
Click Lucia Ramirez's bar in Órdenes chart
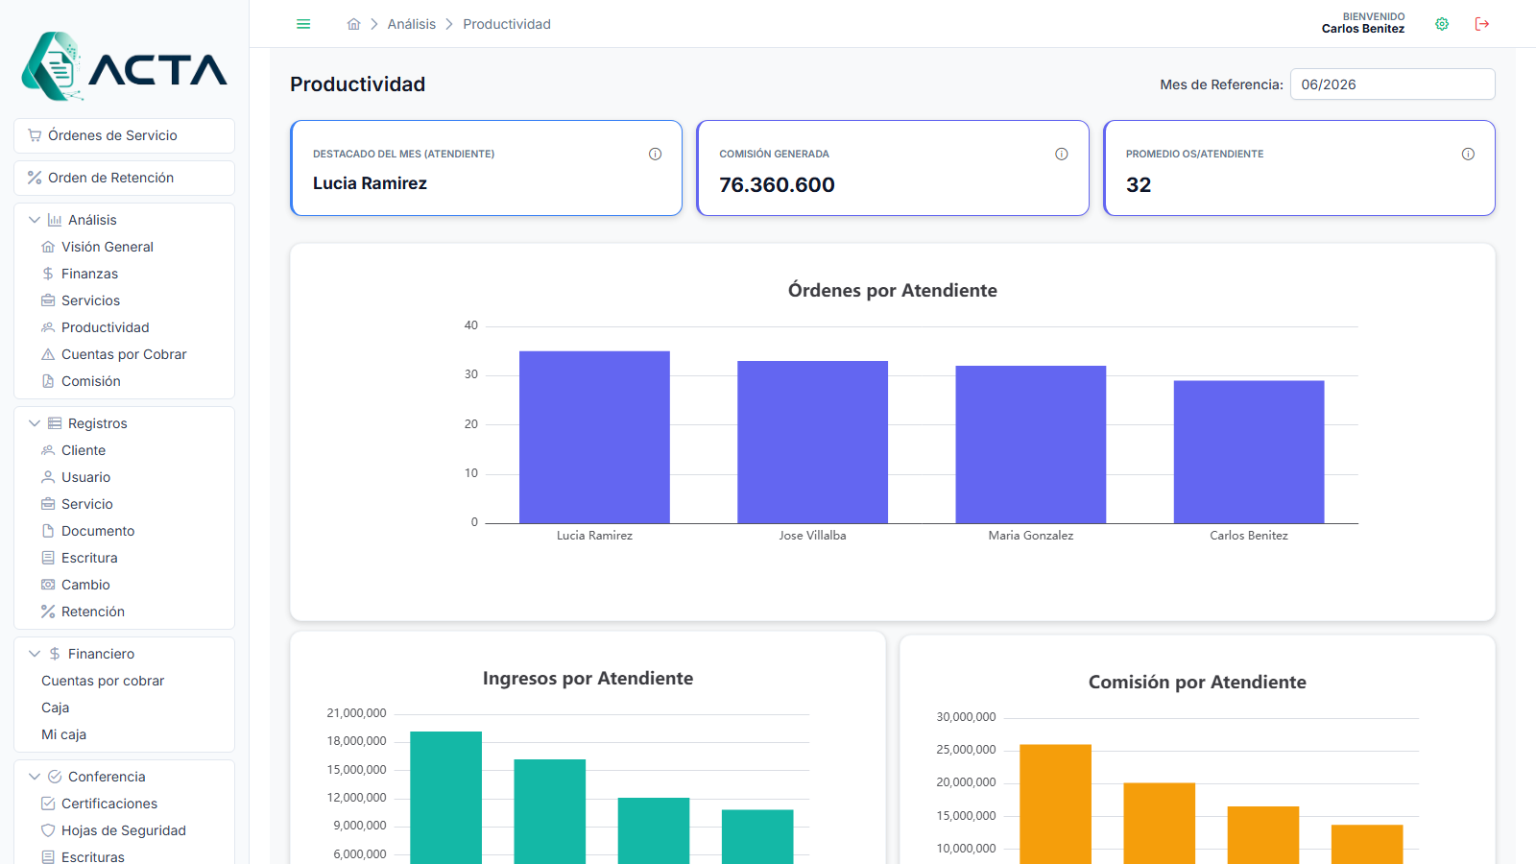[594, 437]
